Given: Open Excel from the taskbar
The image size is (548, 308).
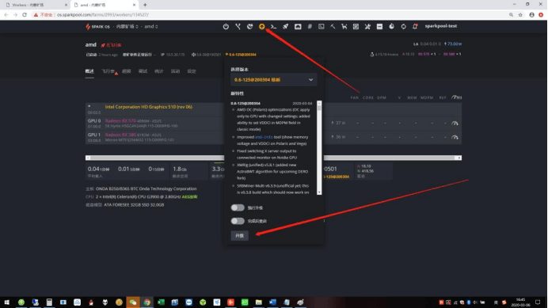Looking at the screenshot, I should coord(161,302).
